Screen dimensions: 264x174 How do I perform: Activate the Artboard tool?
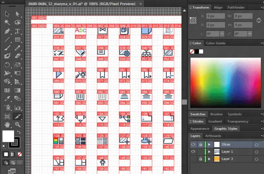pyautogui.click(x=7, y=116)
